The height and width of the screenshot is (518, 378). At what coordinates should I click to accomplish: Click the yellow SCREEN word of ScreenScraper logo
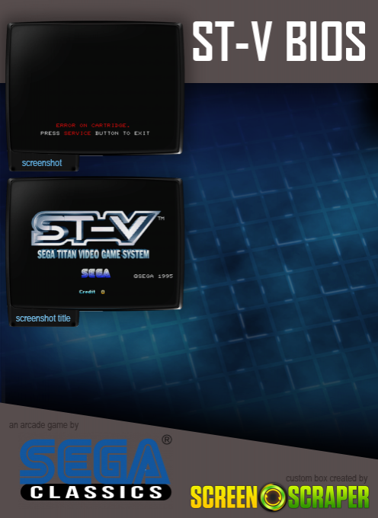pyautogui.click(x=224, y=497)
